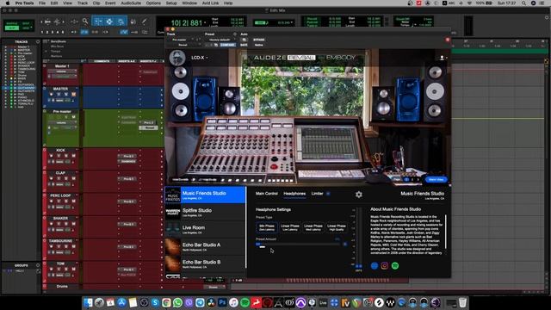Screen dimensions: 551x310
Task: Select the Selector tool in Pro Tools toolbar
Action: pos(109,22)
